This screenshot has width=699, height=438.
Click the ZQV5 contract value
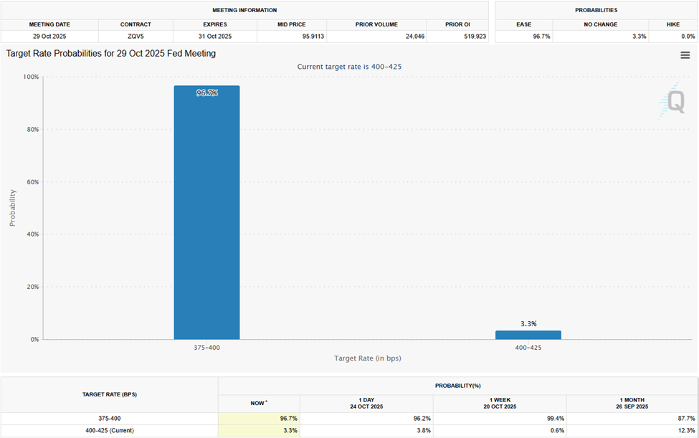pyautogui.click(x=135, y=34)
